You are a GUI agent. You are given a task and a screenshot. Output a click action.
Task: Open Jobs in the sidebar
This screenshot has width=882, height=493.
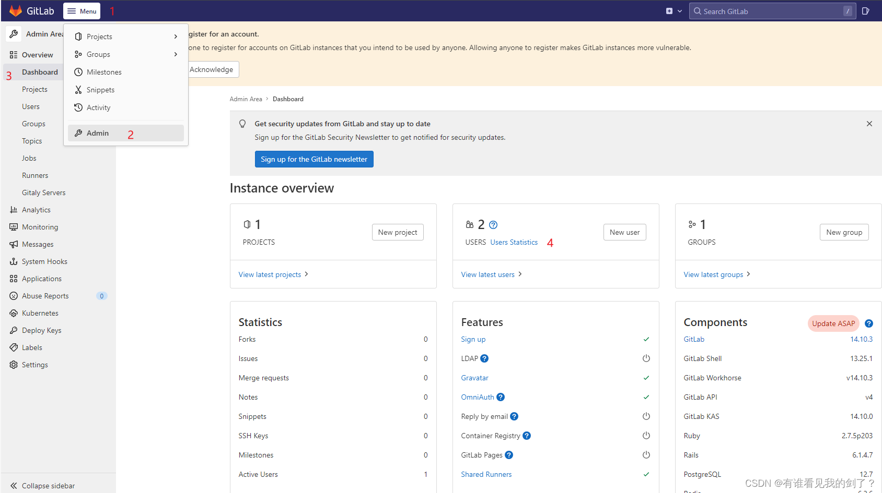click(x=29, y=158)
